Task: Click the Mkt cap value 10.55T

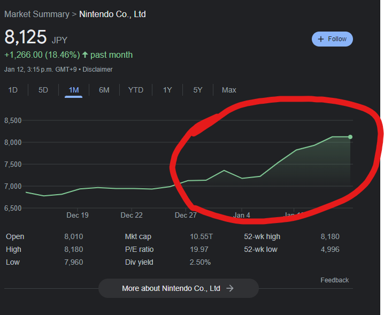Action: click(201, 236)
